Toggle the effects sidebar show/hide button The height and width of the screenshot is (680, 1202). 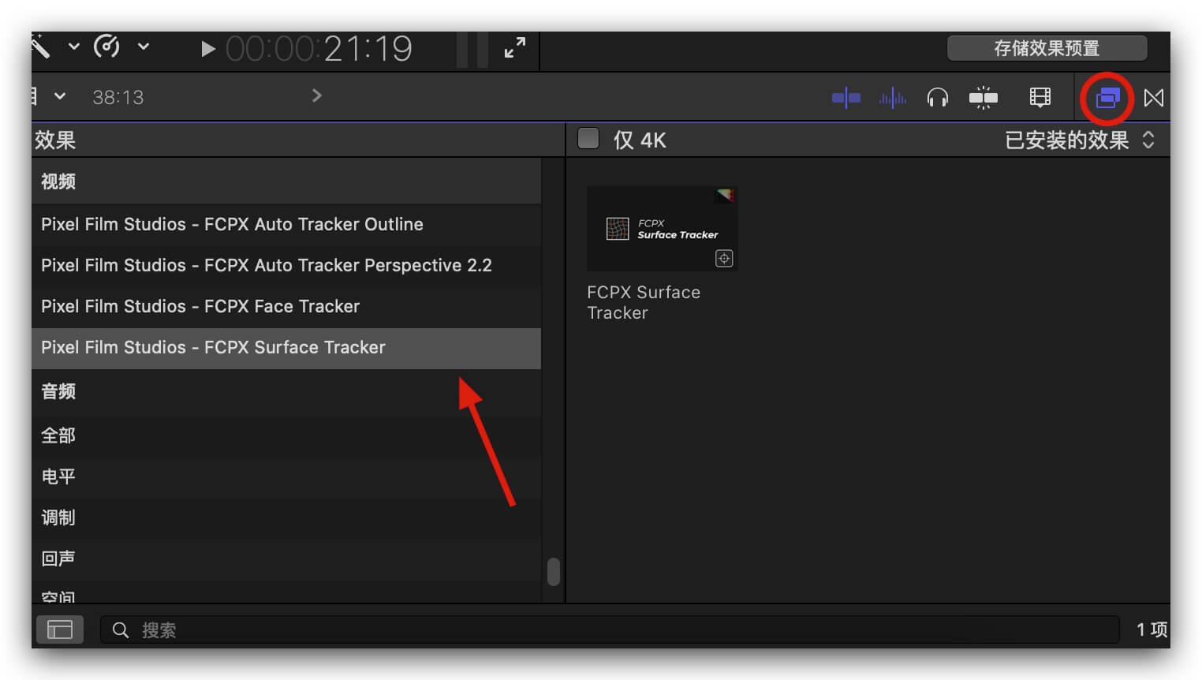click(x=60, y=630)
